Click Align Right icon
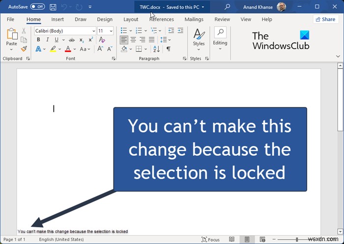 [143, 40]
